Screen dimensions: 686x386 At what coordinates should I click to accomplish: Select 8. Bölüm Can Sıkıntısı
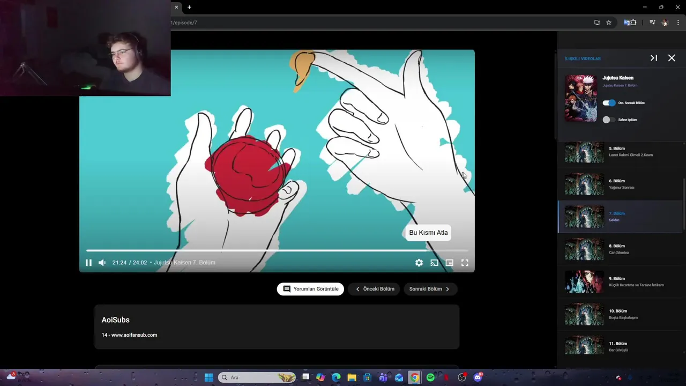click(x=621, y=249)
